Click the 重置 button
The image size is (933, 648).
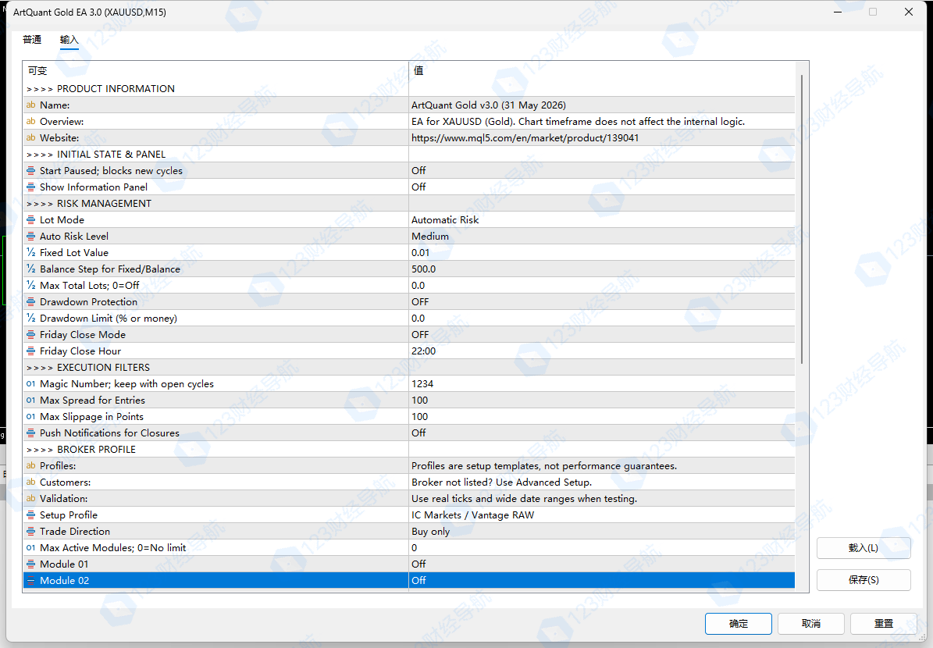tap(884, 623)
